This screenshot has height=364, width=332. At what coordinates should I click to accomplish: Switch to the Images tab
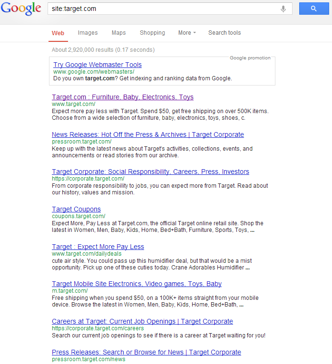88,33
